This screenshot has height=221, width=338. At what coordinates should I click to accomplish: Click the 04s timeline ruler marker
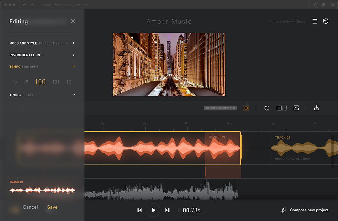(x=188, y=123)
